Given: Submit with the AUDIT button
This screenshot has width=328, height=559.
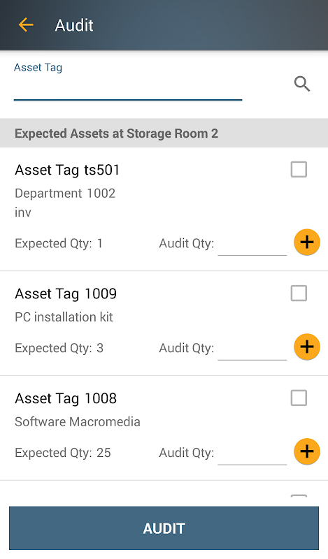Looking at the screenshot, I should tap(164, 528).
